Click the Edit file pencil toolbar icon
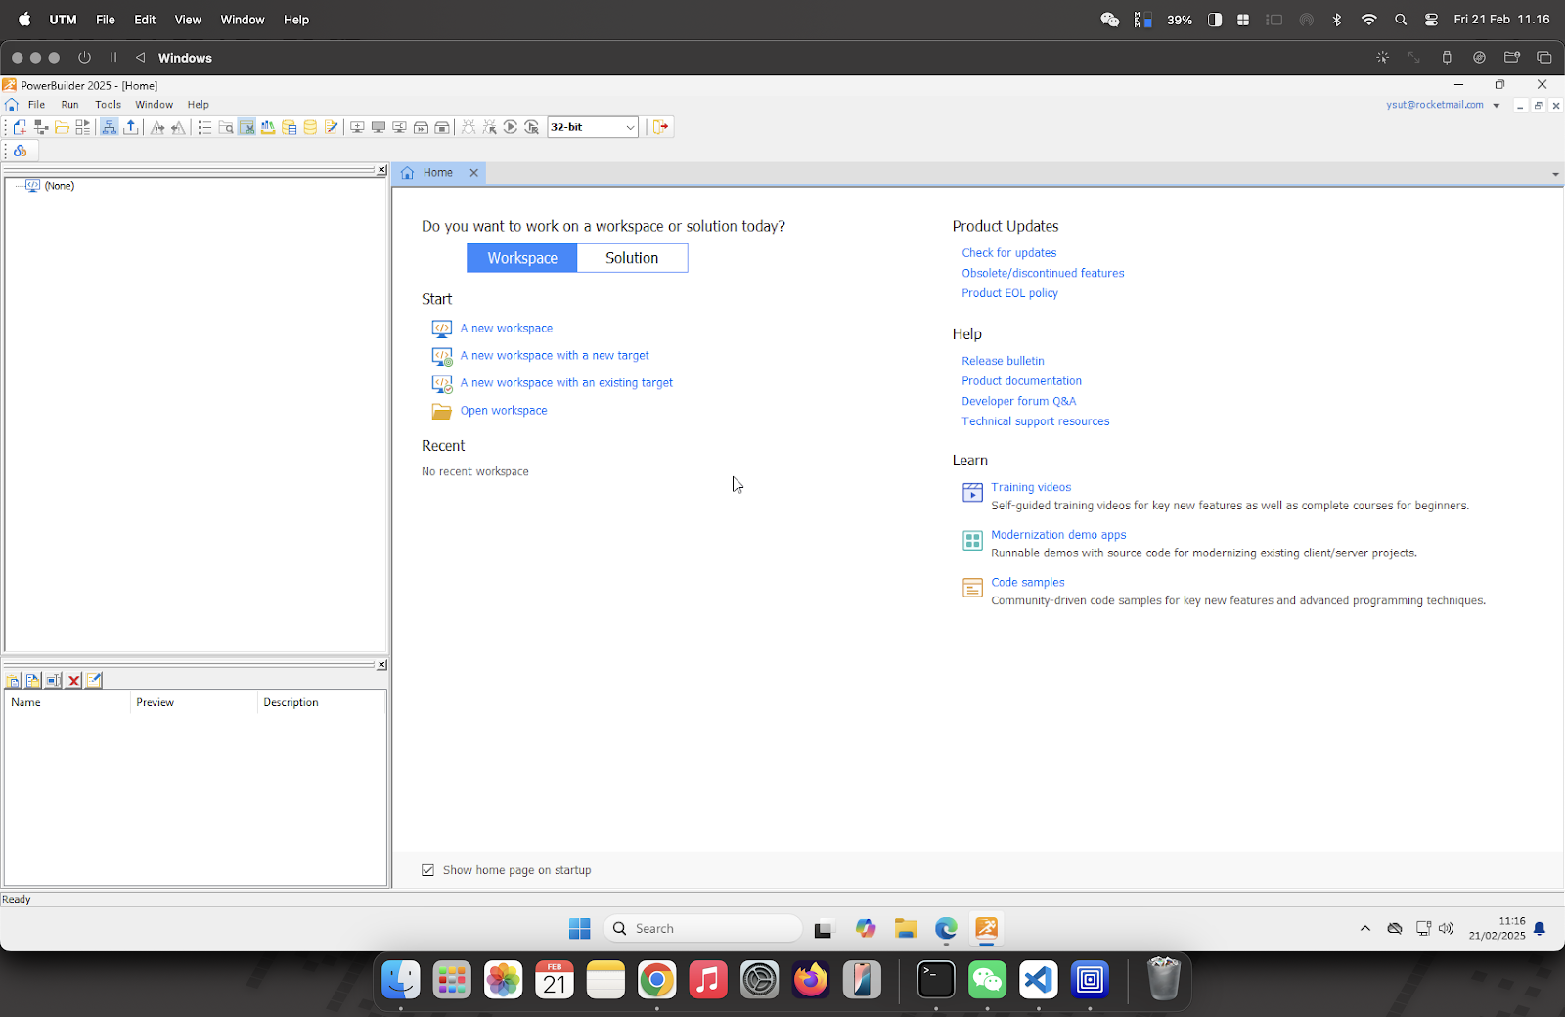Image resolution: width=1565 pixels, height=1017 pixels. (332, 127)
